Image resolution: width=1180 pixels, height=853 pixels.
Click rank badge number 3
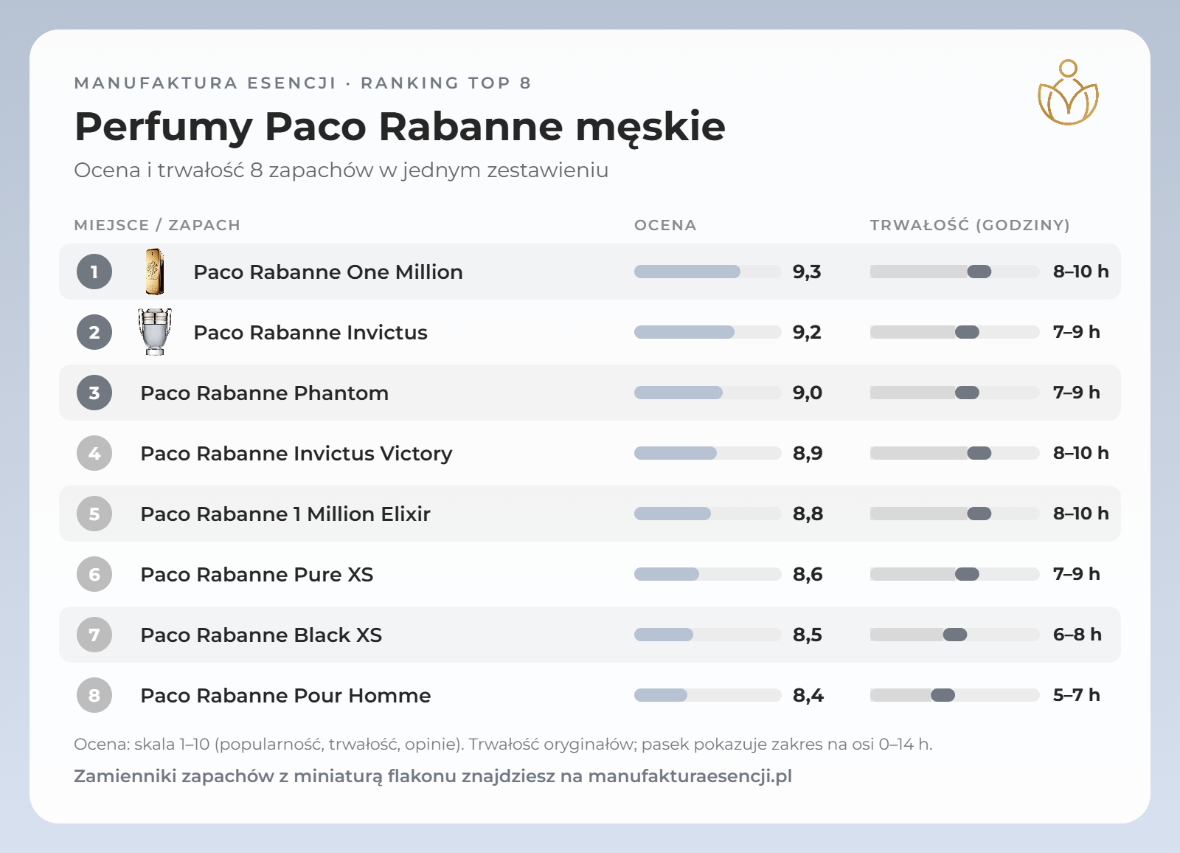[x=94, y=393]
